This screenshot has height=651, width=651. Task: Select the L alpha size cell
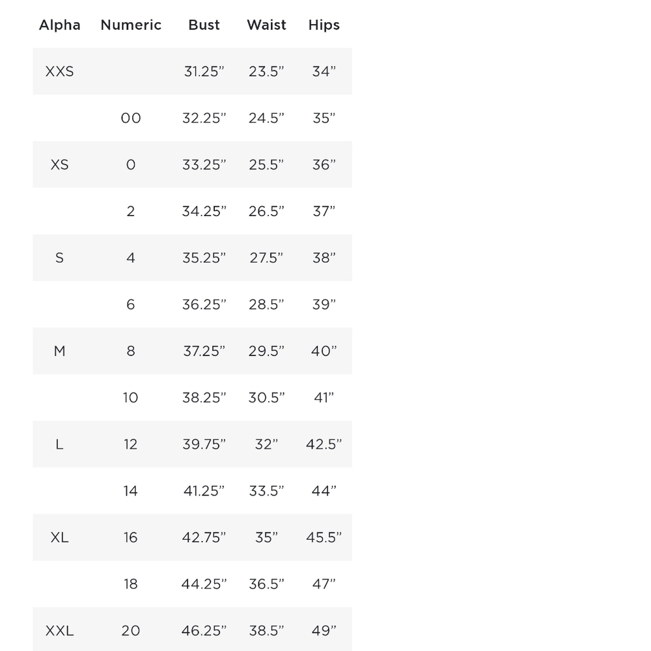pyautogui.click(x=59, y=444)
